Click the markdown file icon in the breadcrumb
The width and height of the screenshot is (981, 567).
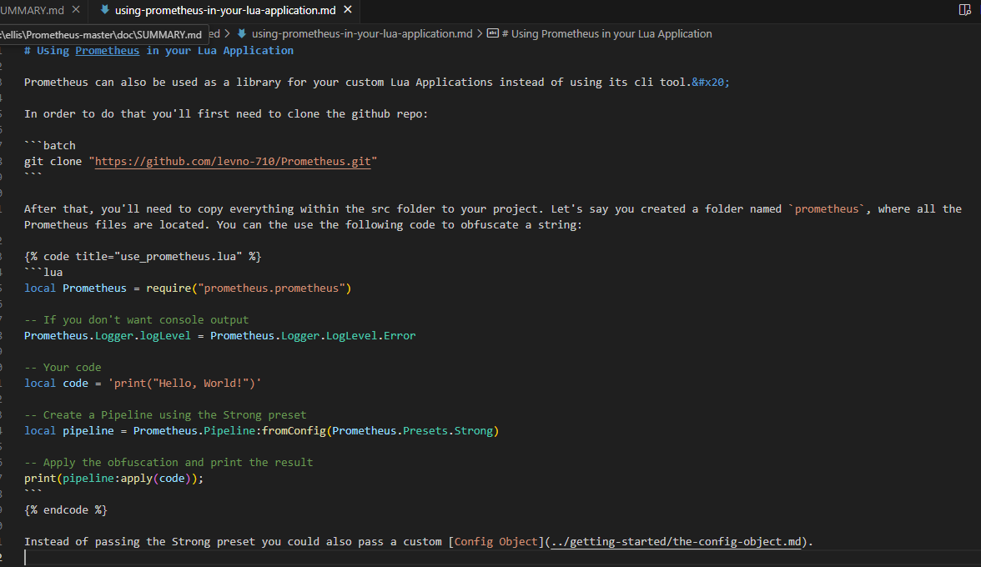242,33
